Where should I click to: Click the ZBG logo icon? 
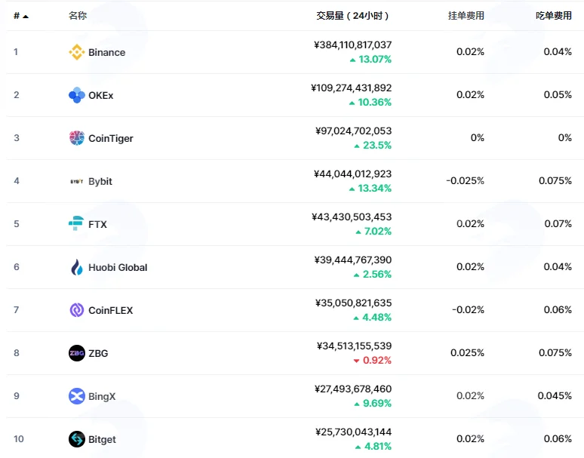77,353
